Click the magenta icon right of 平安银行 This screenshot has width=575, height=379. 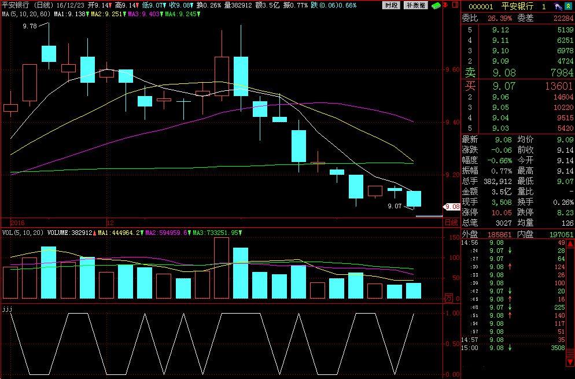556,6
